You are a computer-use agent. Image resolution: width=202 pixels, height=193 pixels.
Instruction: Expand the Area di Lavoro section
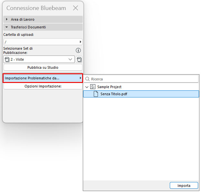click(x=43, y=19)
